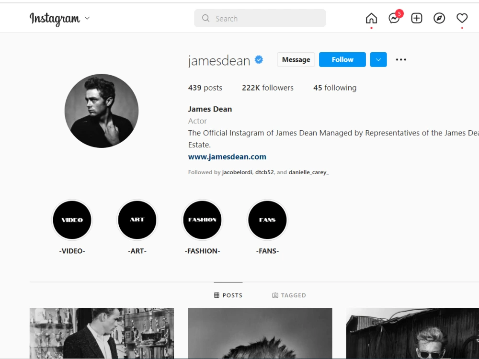
Task: Open Messenger direct messages icon
Action: (394, 18)
